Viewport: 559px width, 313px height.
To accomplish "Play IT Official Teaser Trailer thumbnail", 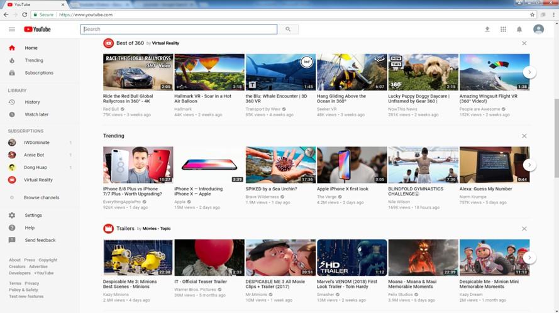I will [209, 258].
